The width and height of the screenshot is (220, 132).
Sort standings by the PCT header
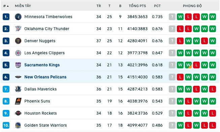pyautogui.click(x=157, y=6)
